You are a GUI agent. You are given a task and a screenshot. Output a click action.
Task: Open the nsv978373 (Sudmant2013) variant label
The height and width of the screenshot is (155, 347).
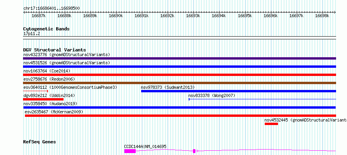[168, 87]
